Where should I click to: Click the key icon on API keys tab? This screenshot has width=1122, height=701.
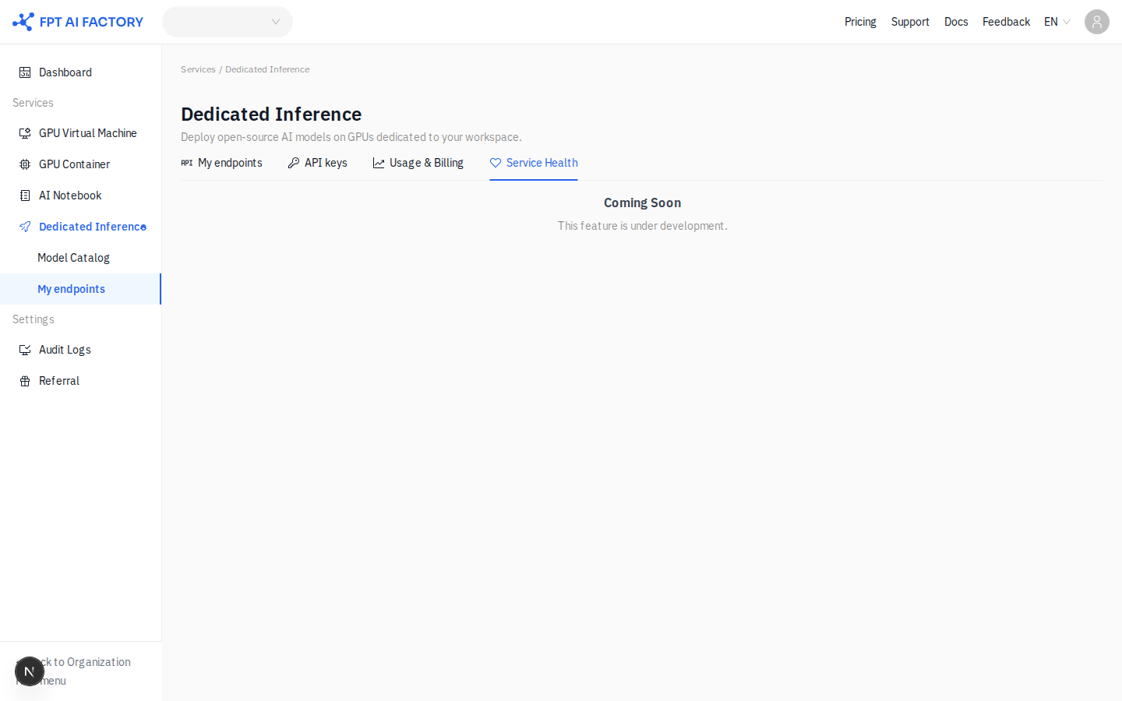[294, 163]
